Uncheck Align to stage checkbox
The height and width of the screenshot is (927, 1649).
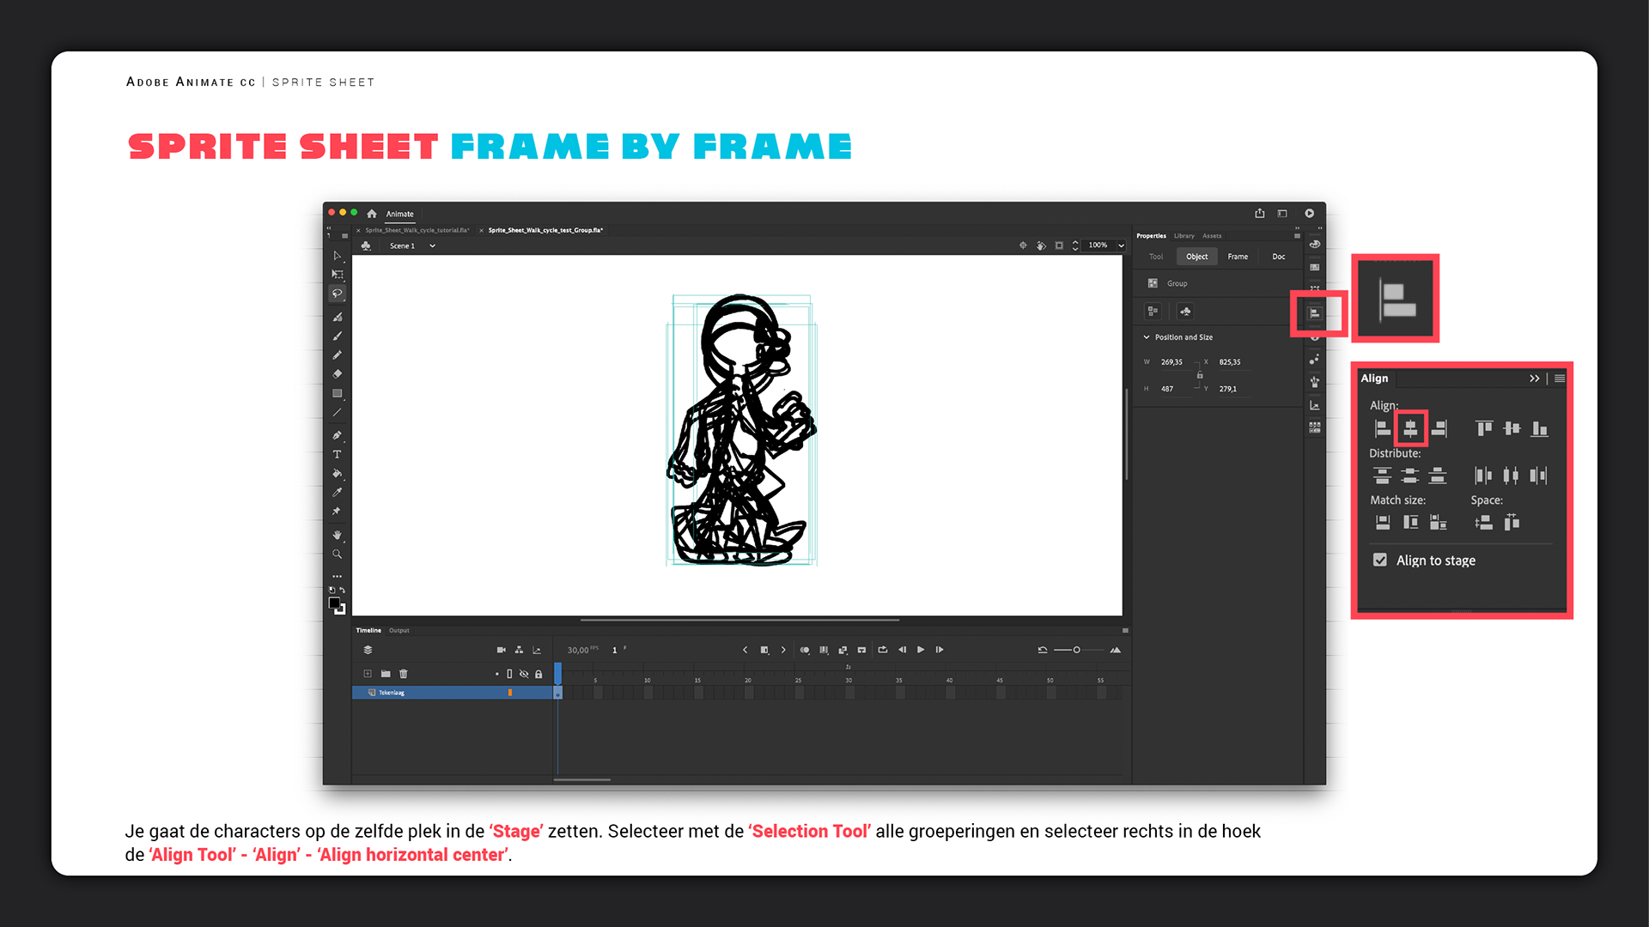(1380, 560)
